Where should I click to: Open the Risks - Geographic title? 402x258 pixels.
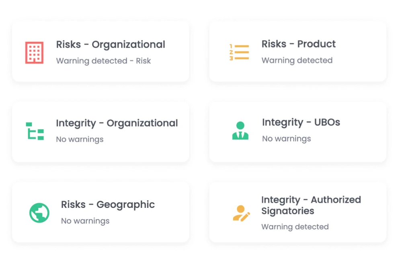[108, 205]
